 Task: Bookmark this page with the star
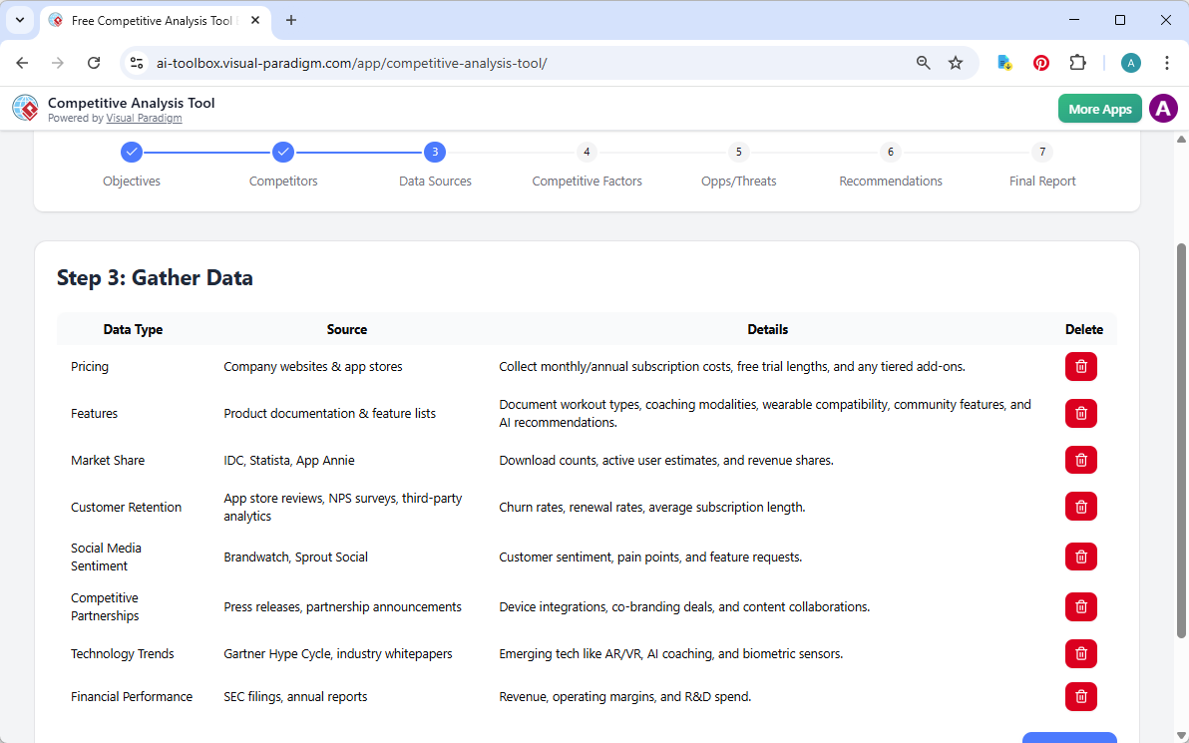956,62
